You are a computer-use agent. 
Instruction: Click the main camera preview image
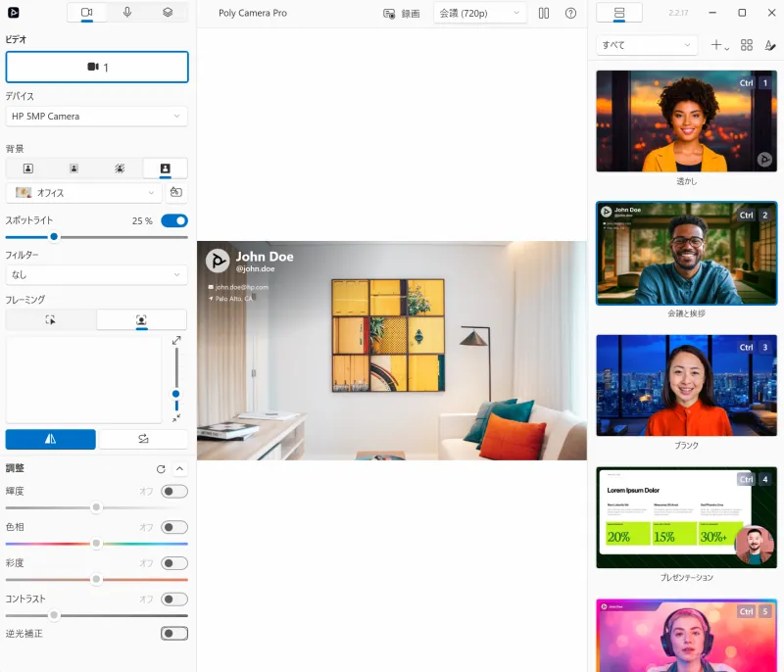(392, 351)
